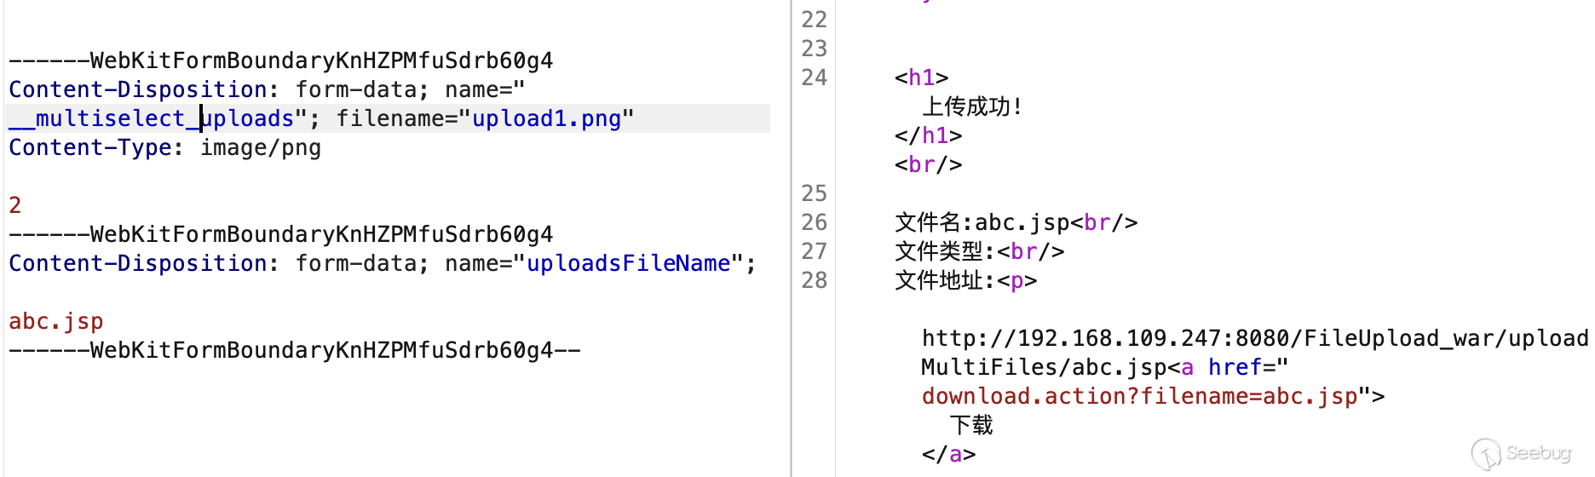Click the body value 2 in request
The width and height of the screenshot is (1595, 477).
tap(15, 205)
